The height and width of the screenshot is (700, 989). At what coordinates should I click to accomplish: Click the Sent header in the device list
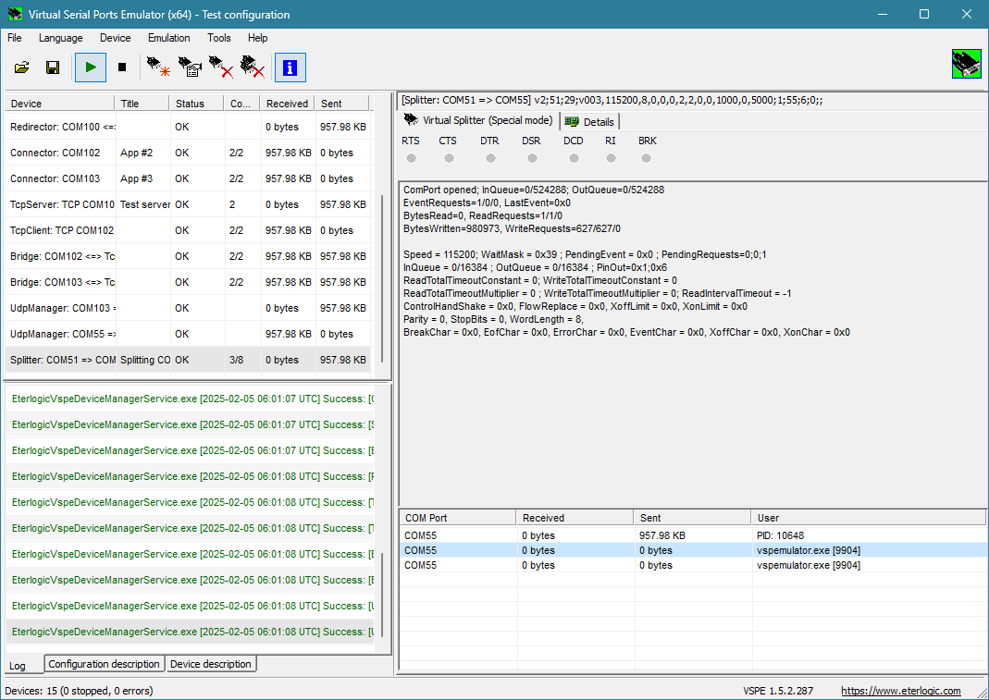pos(342,104)
